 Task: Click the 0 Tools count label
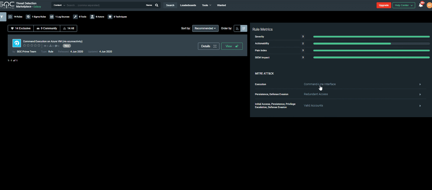tap(83, 17)
